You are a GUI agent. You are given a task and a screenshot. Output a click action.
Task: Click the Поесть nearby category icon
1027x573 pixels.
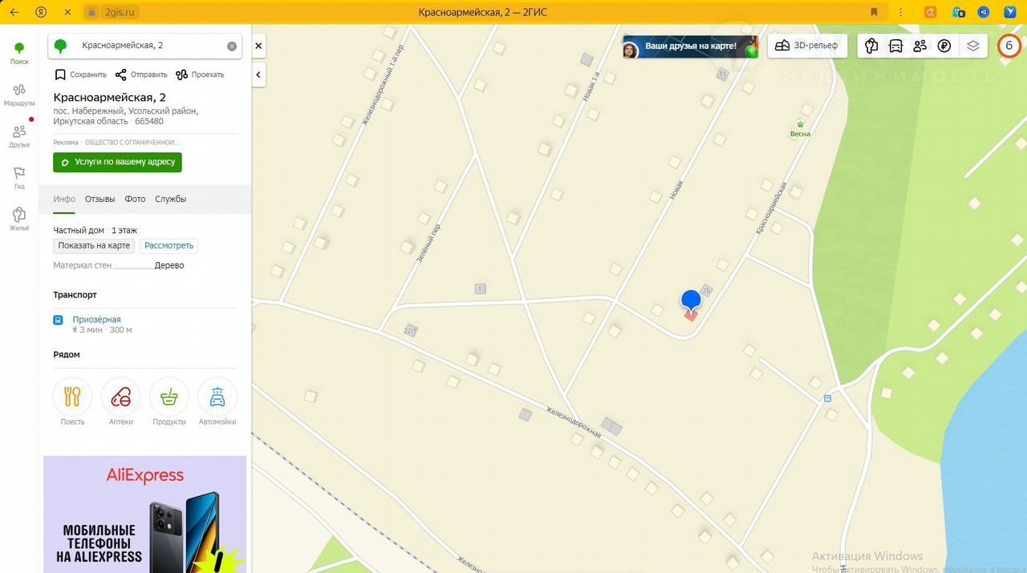(72, 397)
